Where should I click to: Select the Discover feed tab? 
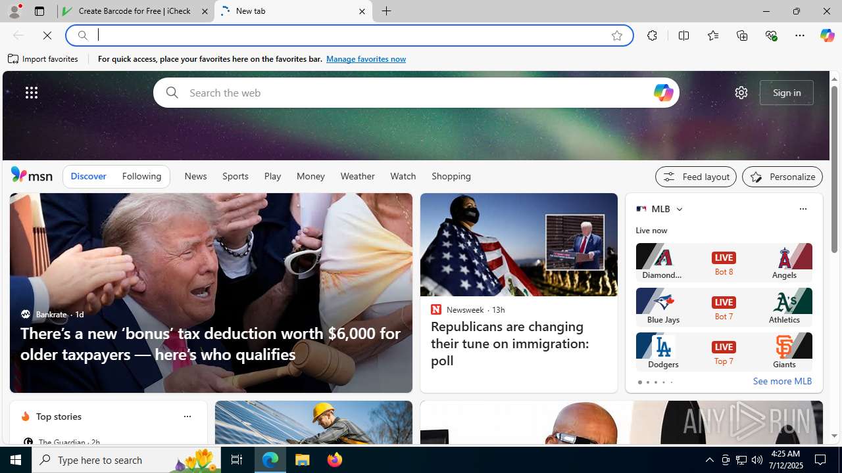point(88,176)
